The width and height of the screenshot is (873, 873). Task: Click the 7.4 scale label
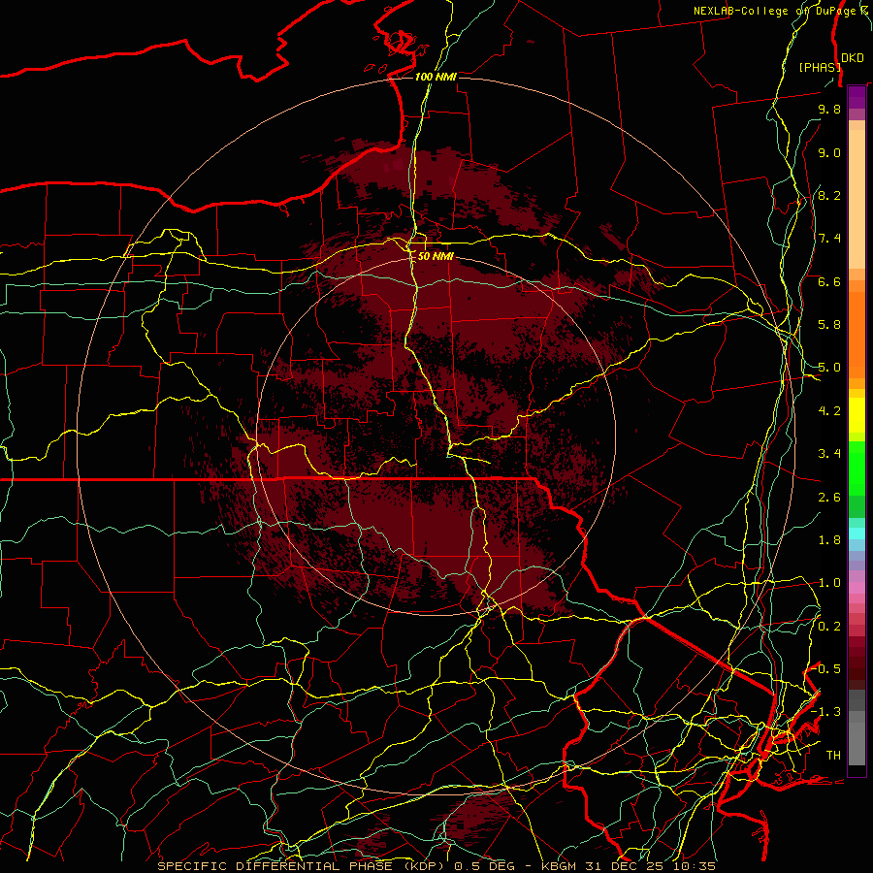pyautogui.click(x=829, y=239)
